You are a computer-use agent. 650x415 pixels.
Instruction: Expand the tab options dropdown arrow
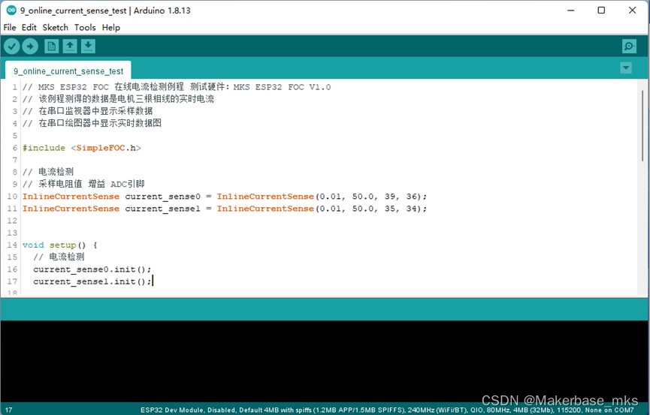coord(626,68)
